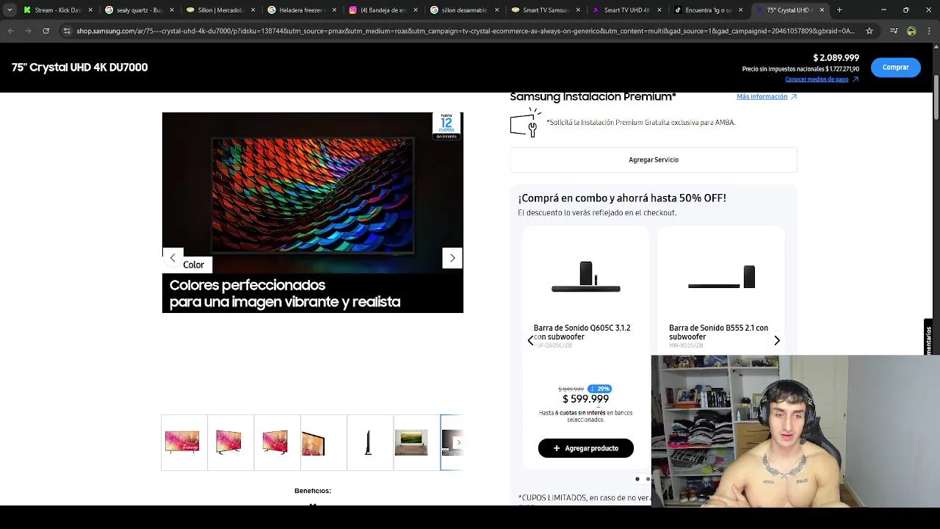Click the Beneficios heading
This screenshot has width=940, height=529.
313,491
